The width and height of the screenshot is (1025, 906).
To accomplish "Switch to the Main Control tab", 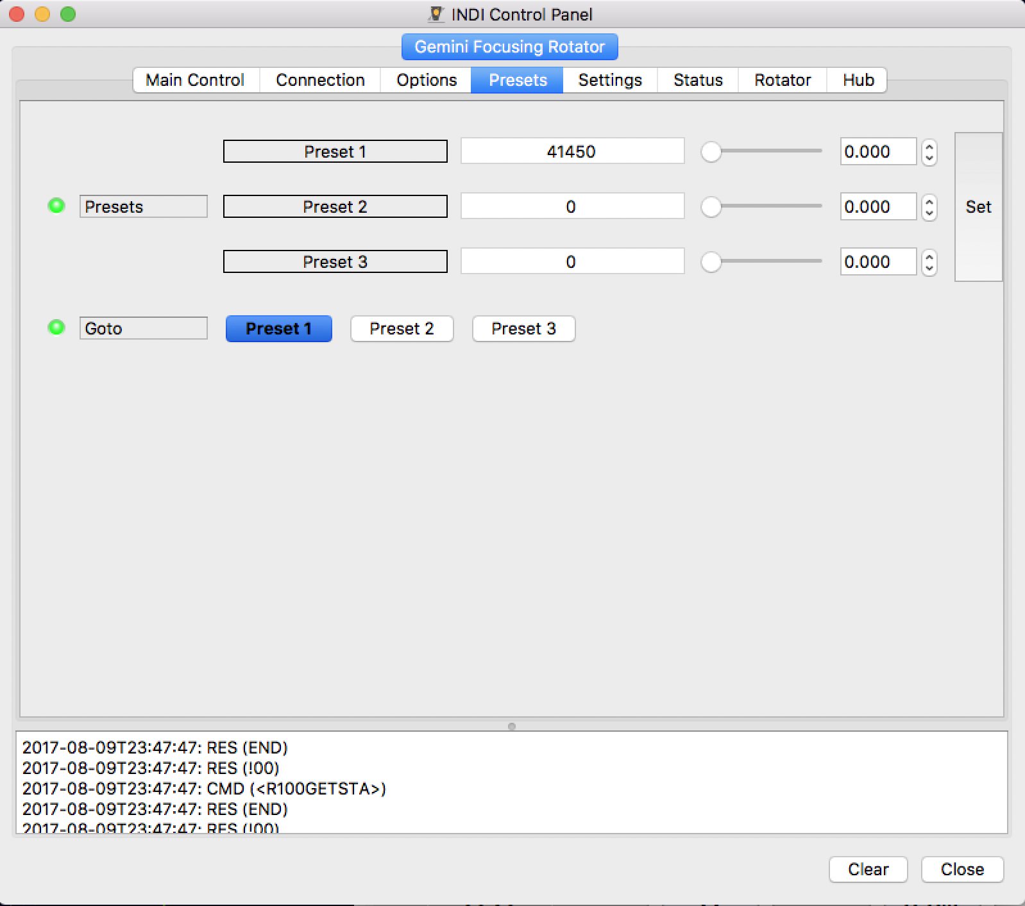I will 196,80.
